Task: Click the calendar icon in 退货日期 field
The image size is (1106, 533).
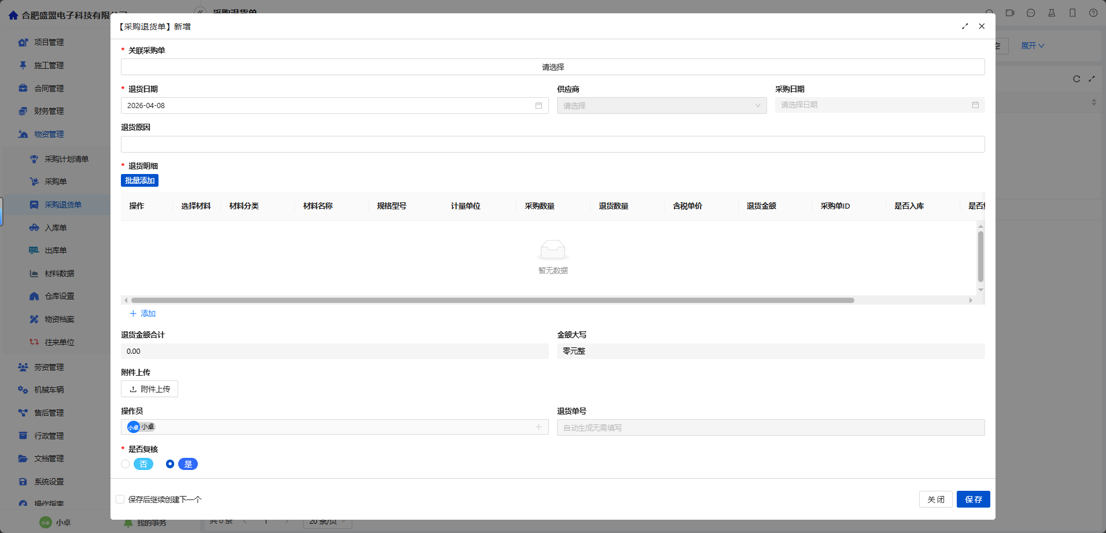Action: click(539, 106)
